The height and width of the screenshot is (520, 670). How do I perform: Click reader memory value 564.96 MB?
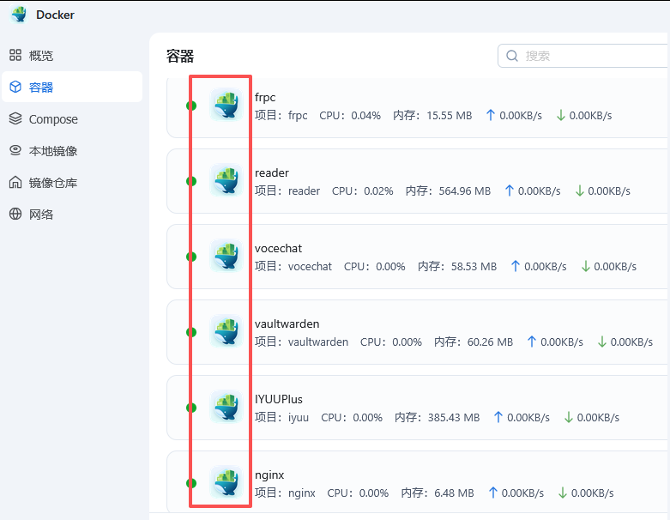[465, 191]
